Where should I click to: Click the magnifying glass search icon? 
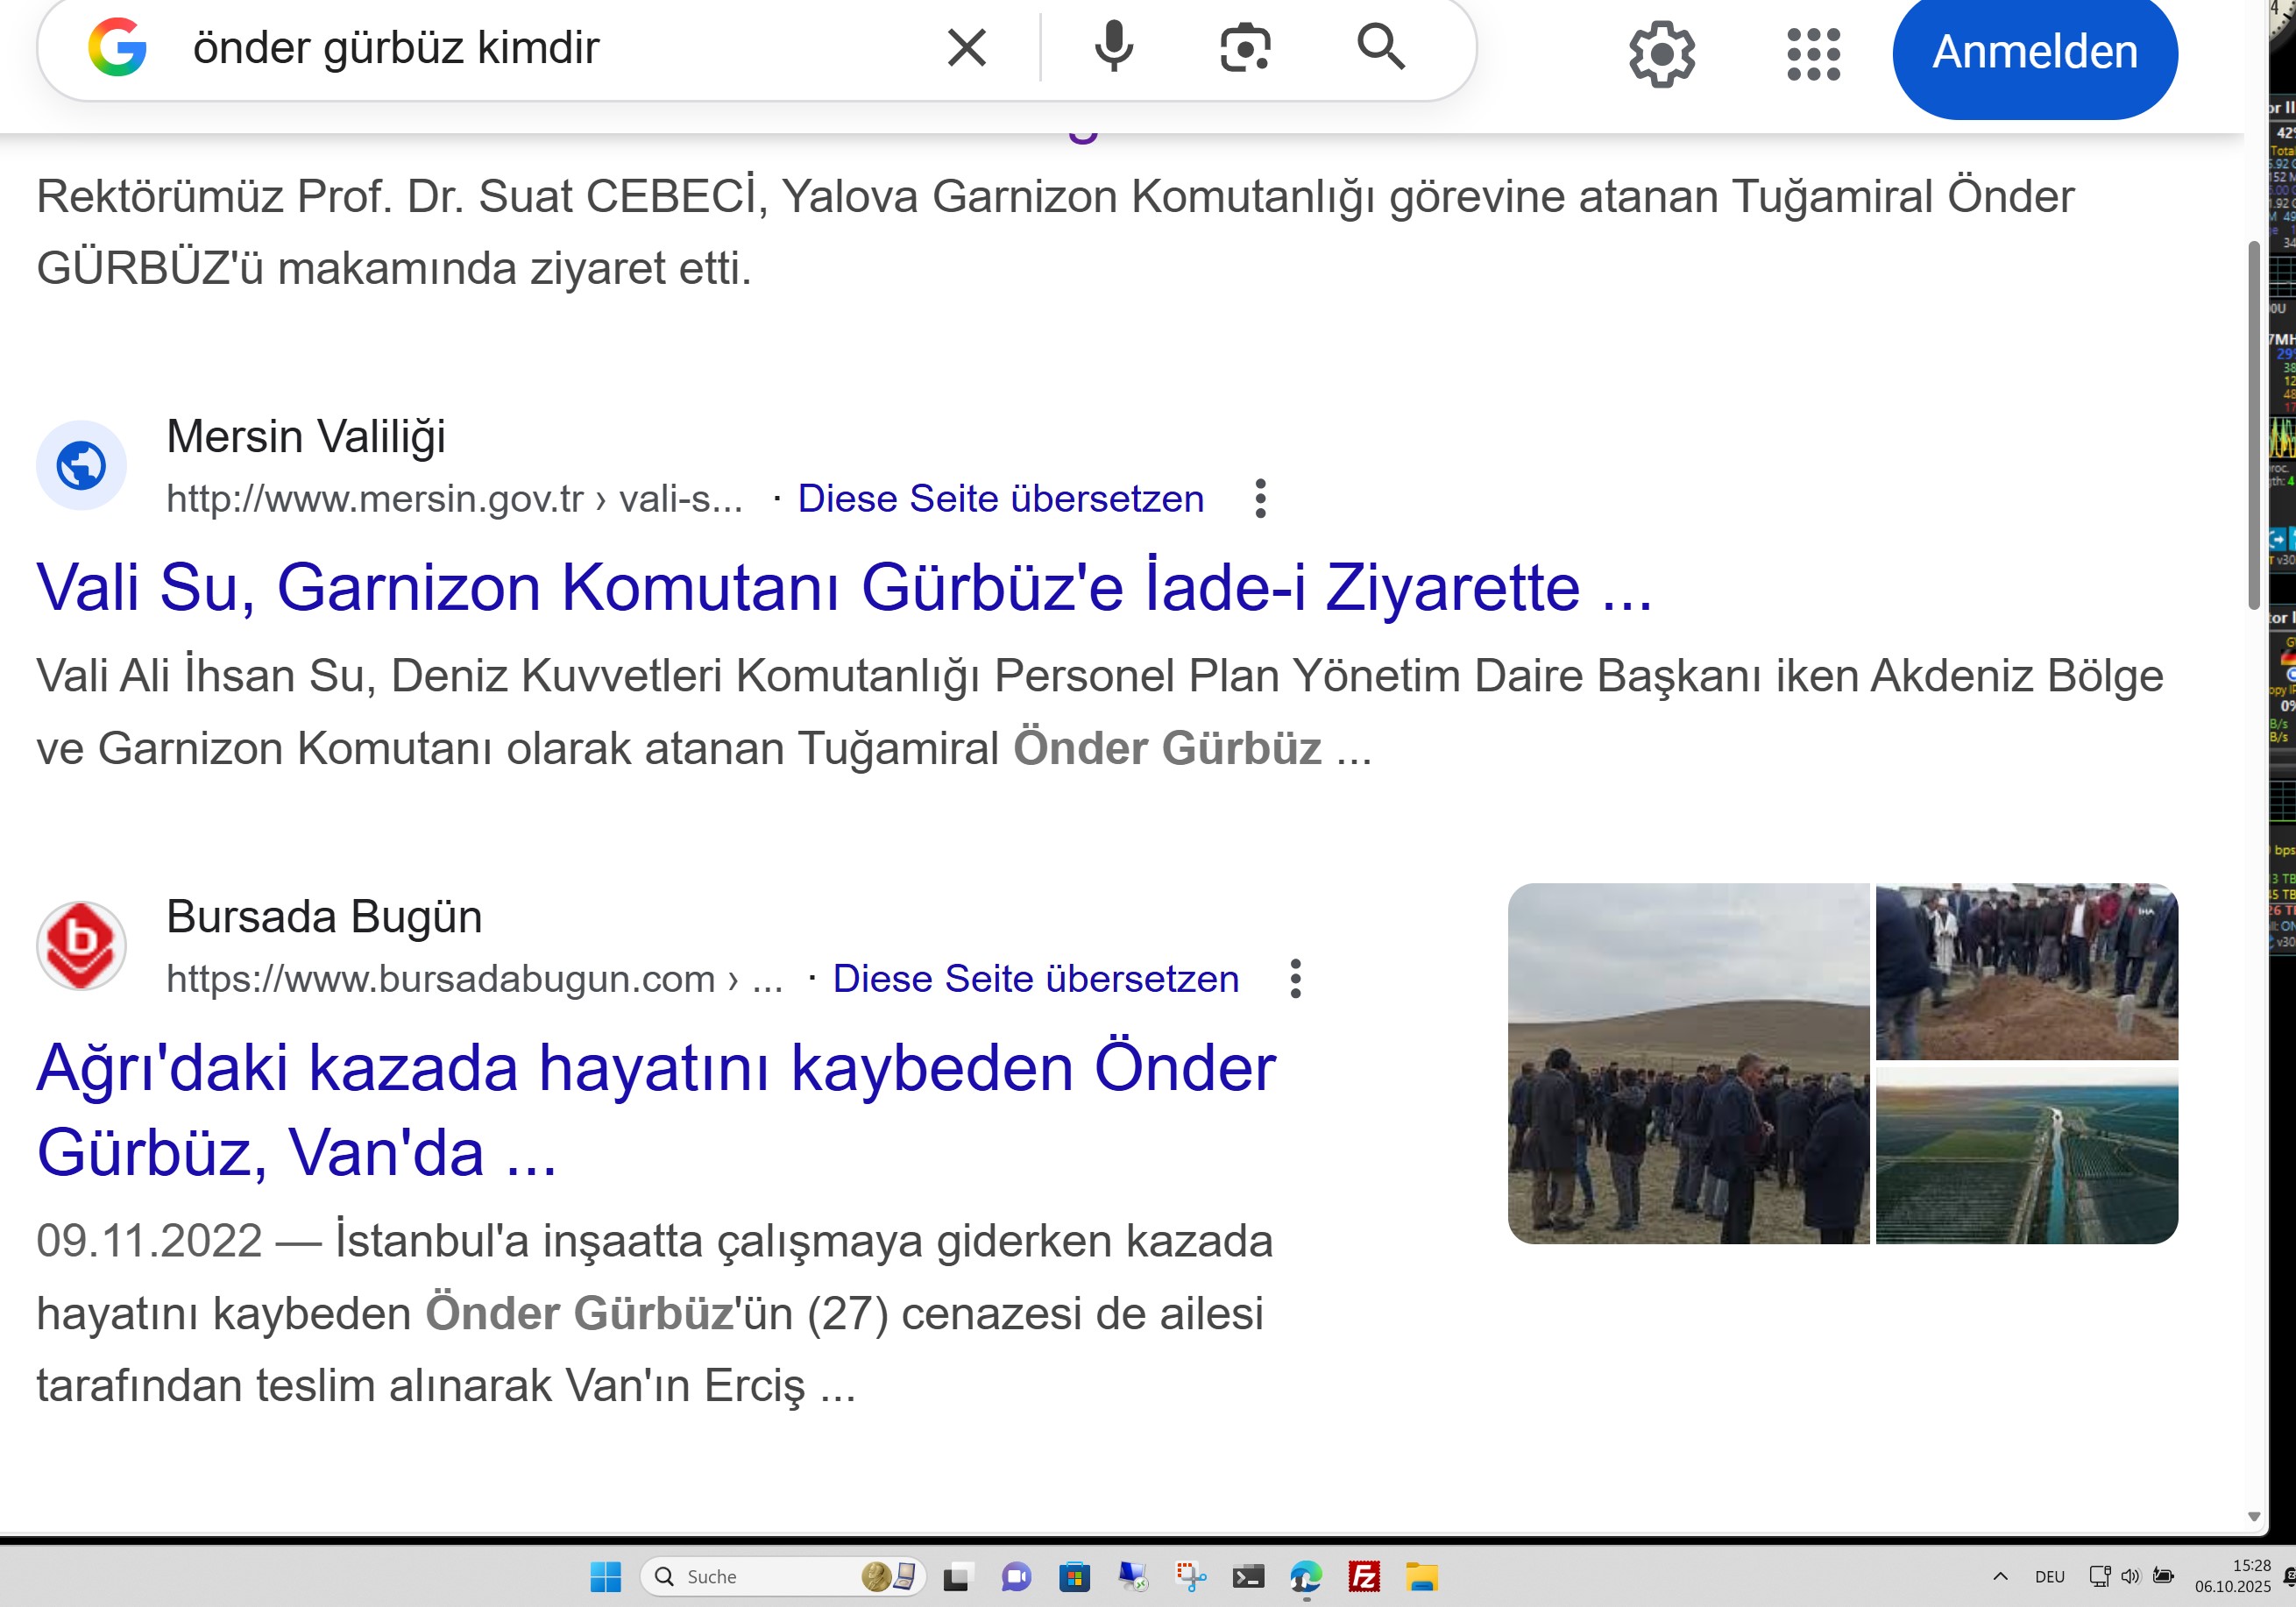tap(1381, 47)
